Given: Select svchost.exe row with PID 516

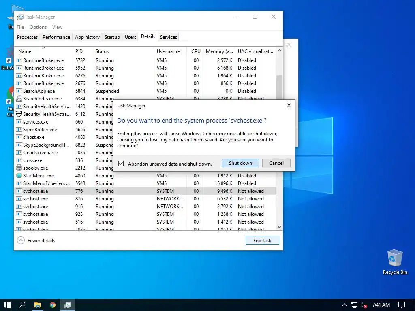Looking at the screenshot, I should tap(145, 222).
